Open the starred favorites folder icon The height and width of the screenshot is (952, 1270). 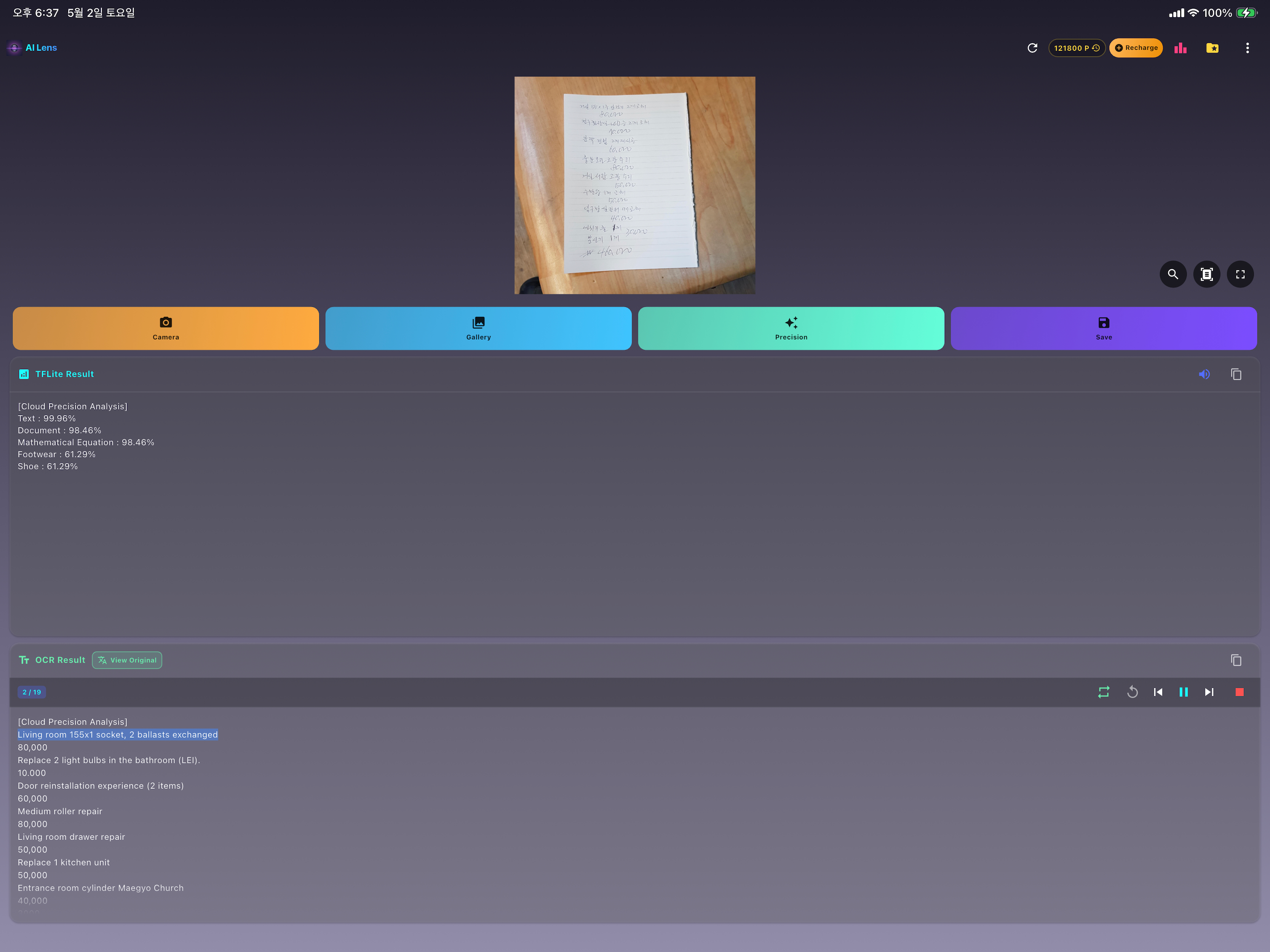tap(1212, 48)
